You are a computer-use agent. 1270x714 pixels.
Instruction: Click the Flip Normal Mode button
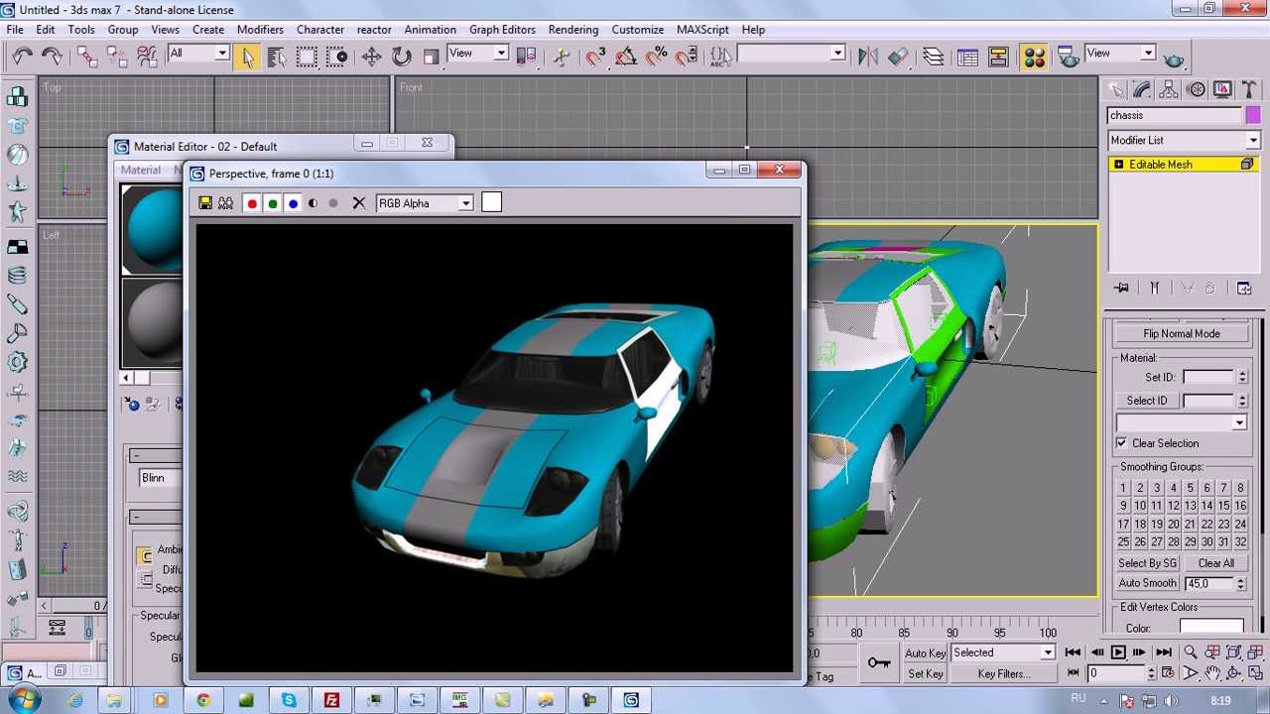[x=1182, y=334]
